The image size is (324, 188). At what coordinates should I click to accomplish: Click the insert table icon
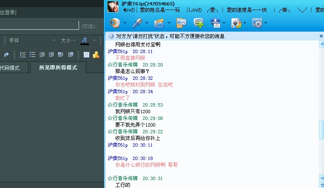pos(86,54)
